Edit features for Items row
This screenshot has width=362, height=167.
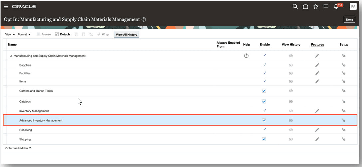[317, 81]
